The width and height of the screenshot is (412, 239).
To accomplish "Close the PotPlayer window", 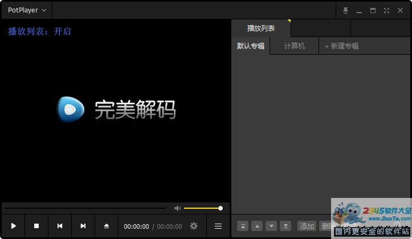I will click(x=400, y=10).
